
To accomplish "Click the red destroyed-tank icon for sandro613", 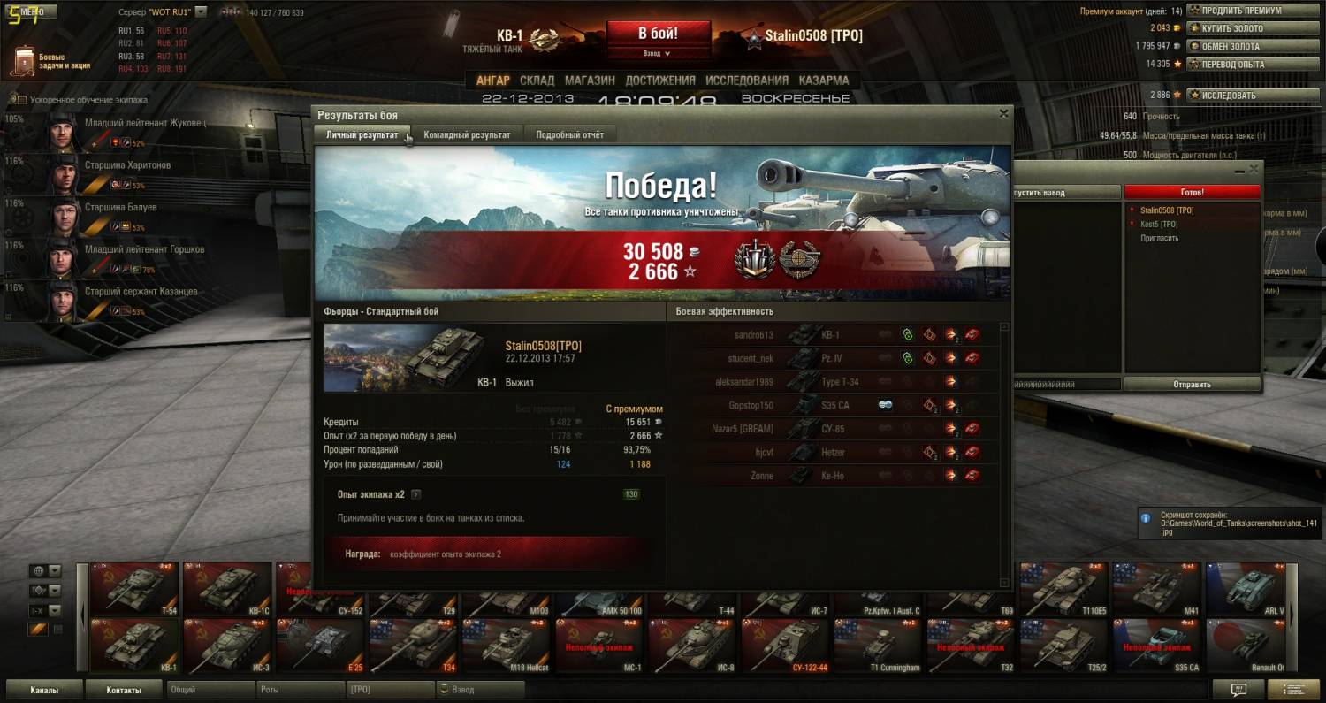I will [x=972, y=335].
